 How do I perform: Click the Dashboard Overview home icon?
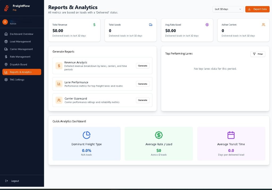pyautogui.click(x=6, y=34)
